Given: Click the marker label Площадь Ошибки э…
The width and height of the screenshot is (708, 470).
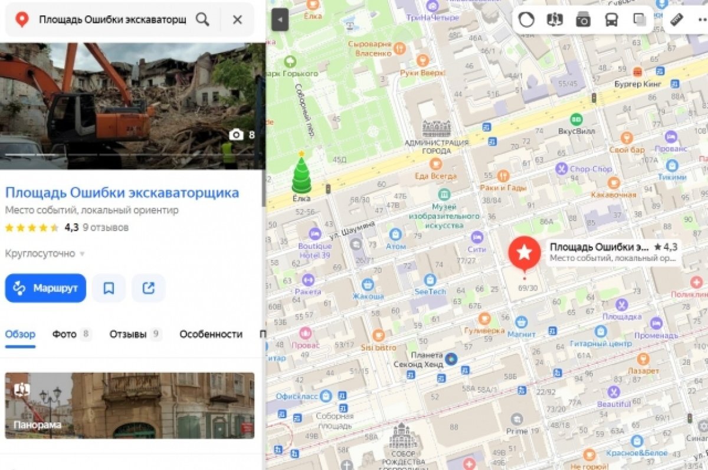Looking at the screenshot, I should pyautogui.click(x=614, y=252).
